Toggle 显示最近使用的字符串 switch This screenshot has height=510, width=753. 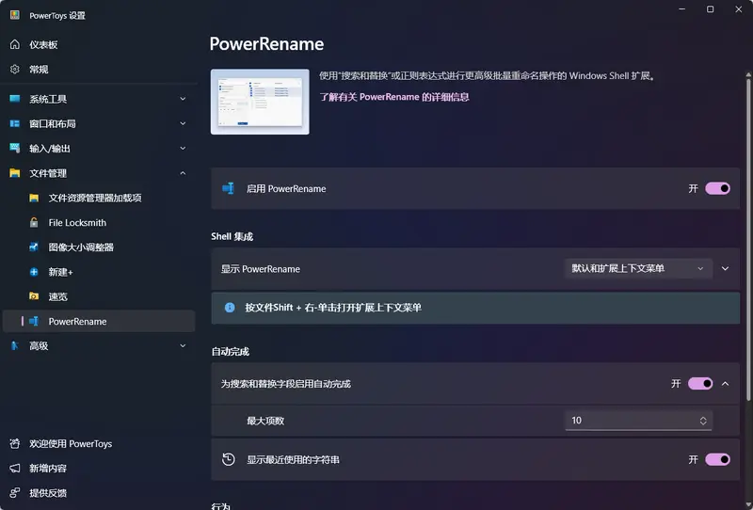pos(717,459)
